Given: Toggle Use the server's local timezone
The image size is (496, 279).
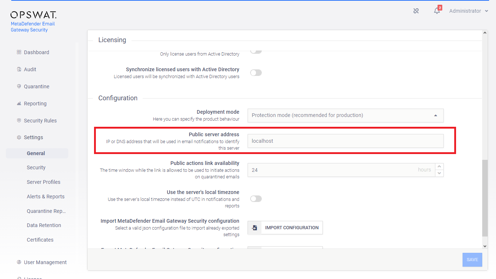Looking at the screenshot, I should (x=256, y=199).
